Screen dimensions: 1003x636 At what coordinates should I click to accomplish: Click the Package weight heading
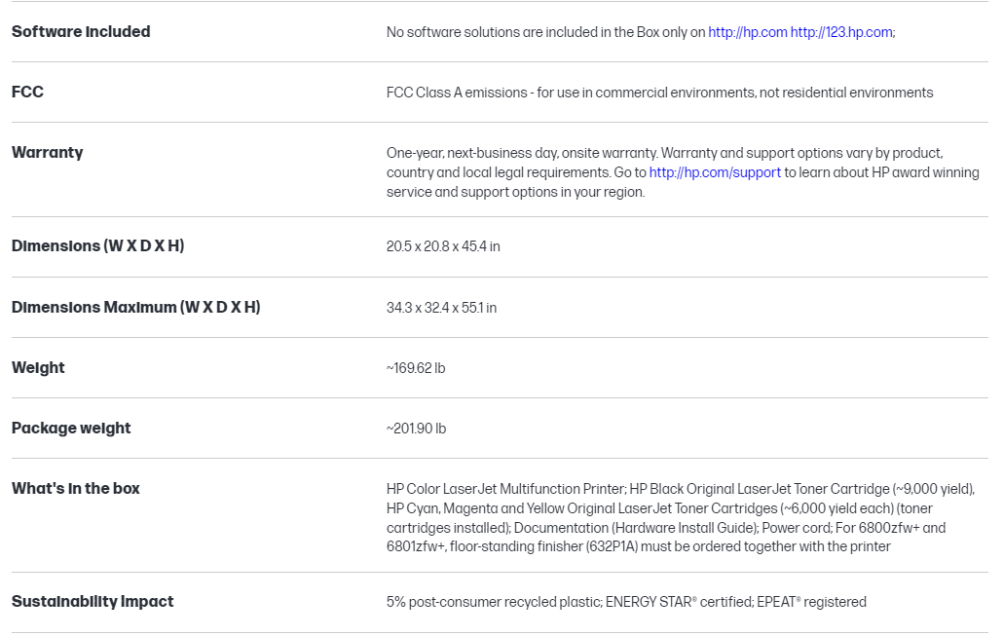(x=71, y=428)
